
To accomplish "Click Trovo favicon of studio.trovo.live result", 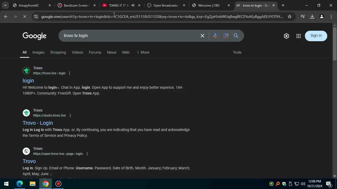I will [26, 113].
